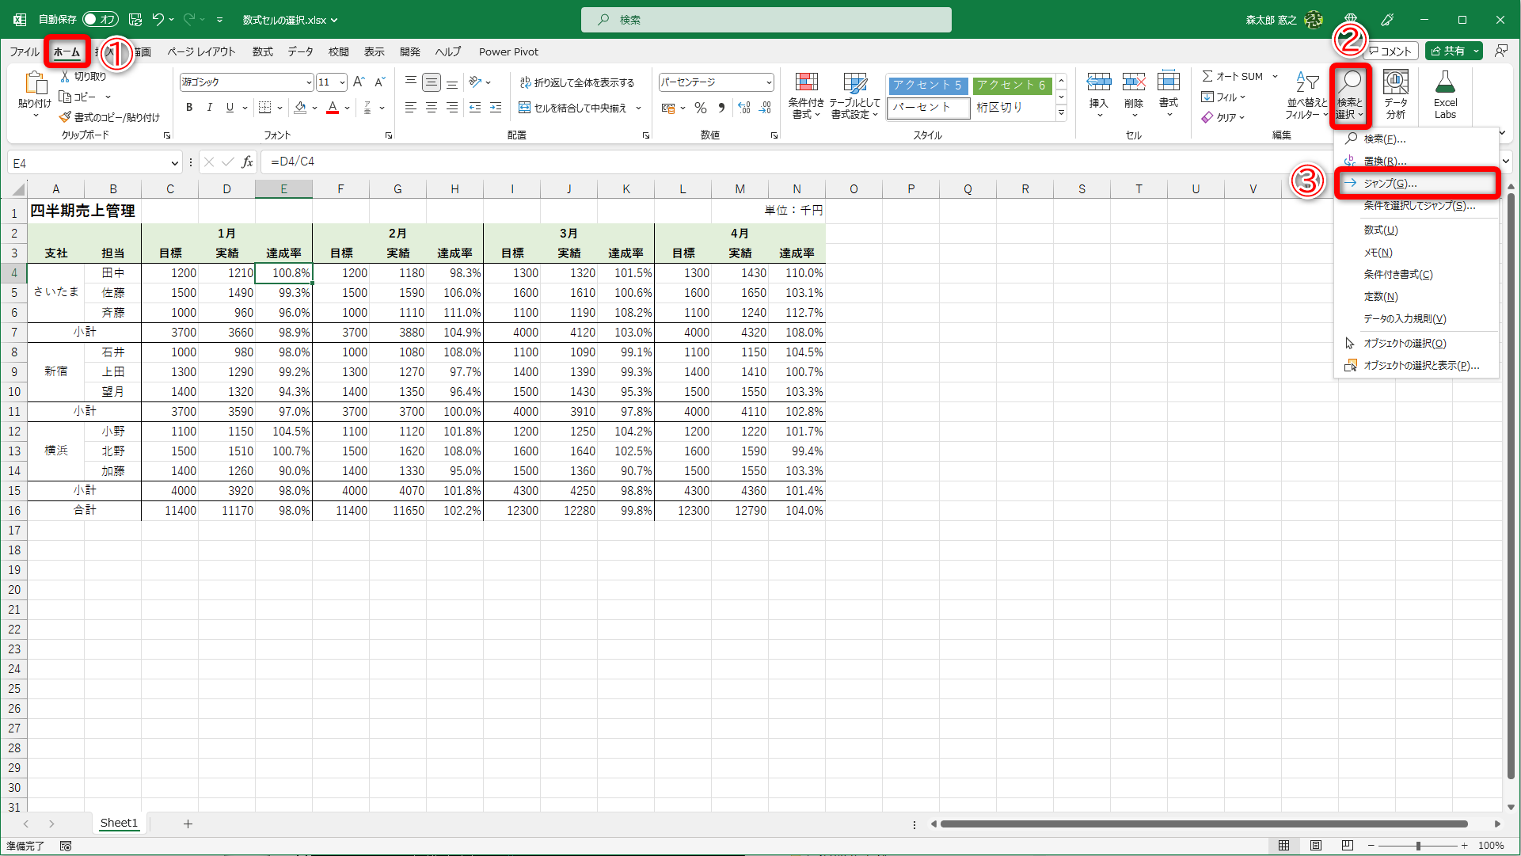Click the Insert Function fx icon
This screenshot has height=856, width=1521.
(247, 162)
